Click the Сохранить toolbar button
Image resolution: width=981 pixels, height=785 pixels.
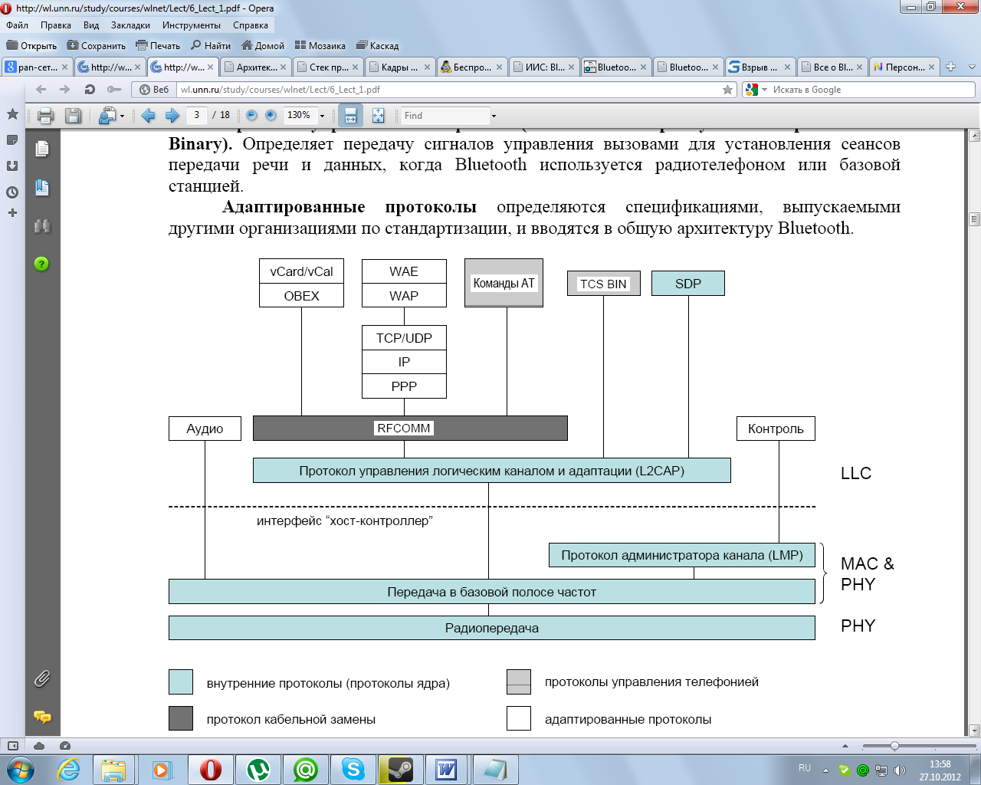96,46
